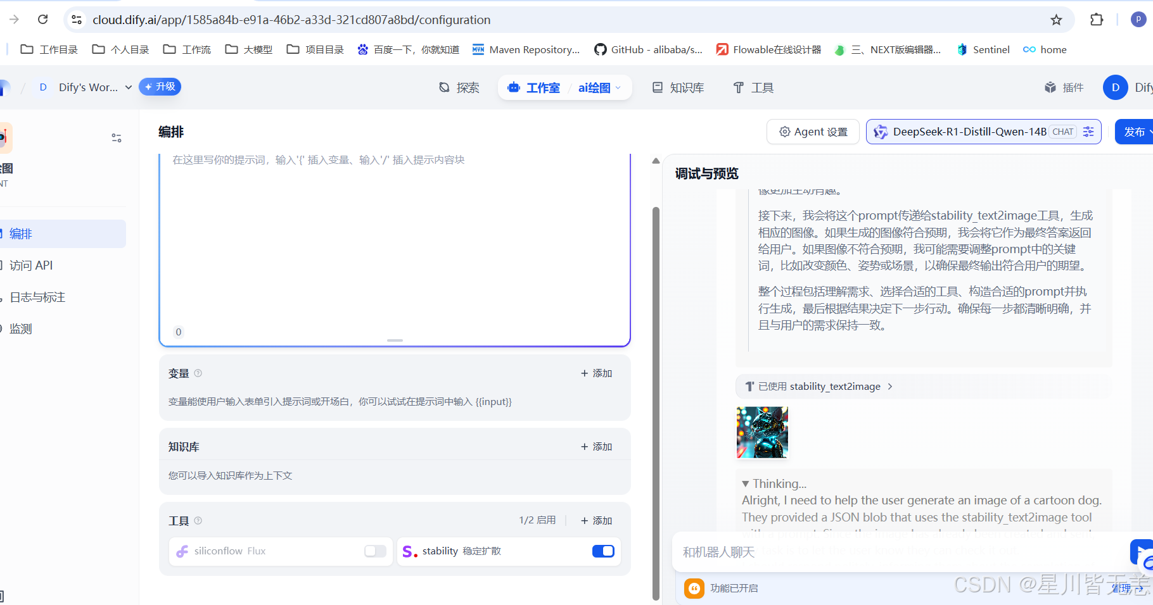Open the 工具 tools tab
This screenshot has height=605, width=1153.
point(753,87)
